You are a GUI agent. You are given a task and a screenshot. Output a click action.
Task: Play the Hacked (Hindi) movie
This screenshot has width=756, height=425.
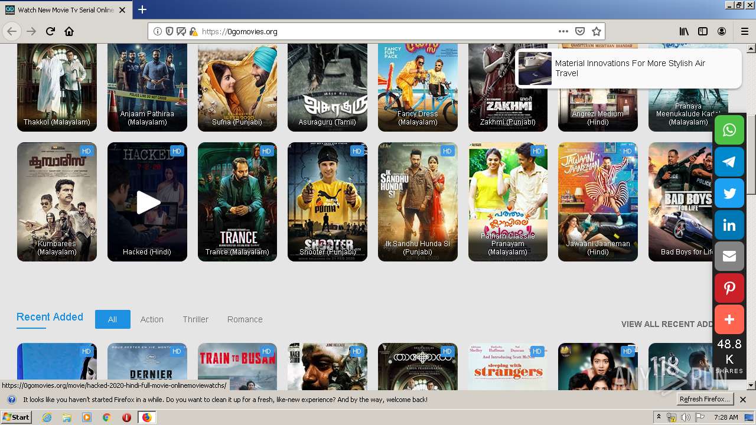147,202
